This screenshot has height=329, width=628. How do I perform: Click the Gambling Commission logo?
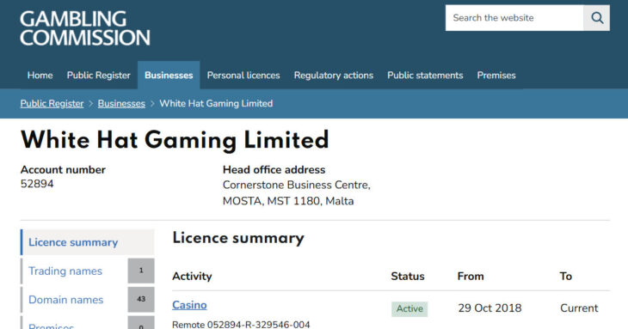click(85, 28)
